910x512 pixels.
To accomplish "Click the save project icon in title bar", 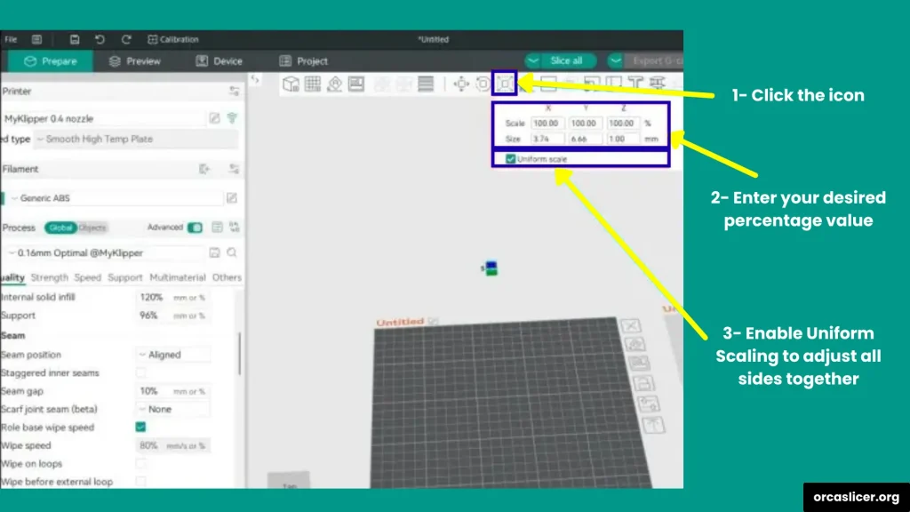I will [75, 39].
